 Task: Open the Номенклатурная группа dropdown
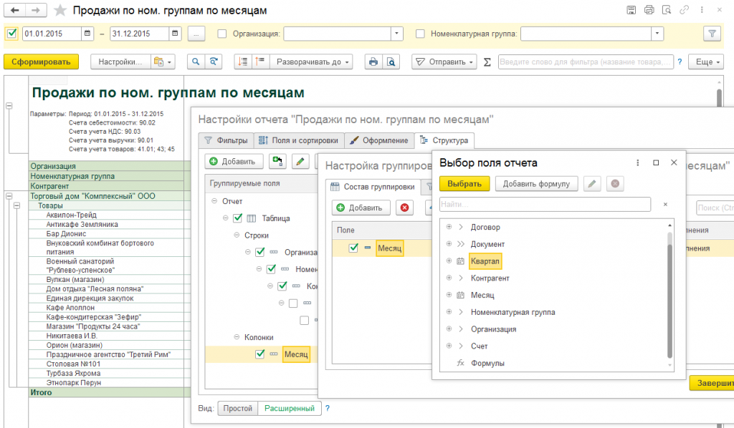pyautogui.click(x=656, y=34)
